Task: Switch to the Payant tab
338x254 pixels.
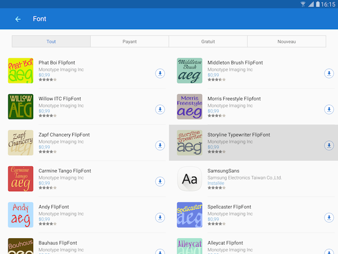Action: coord(130,41)
